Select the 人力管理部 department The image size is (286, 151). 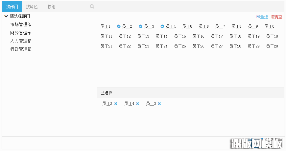[21, 41]
